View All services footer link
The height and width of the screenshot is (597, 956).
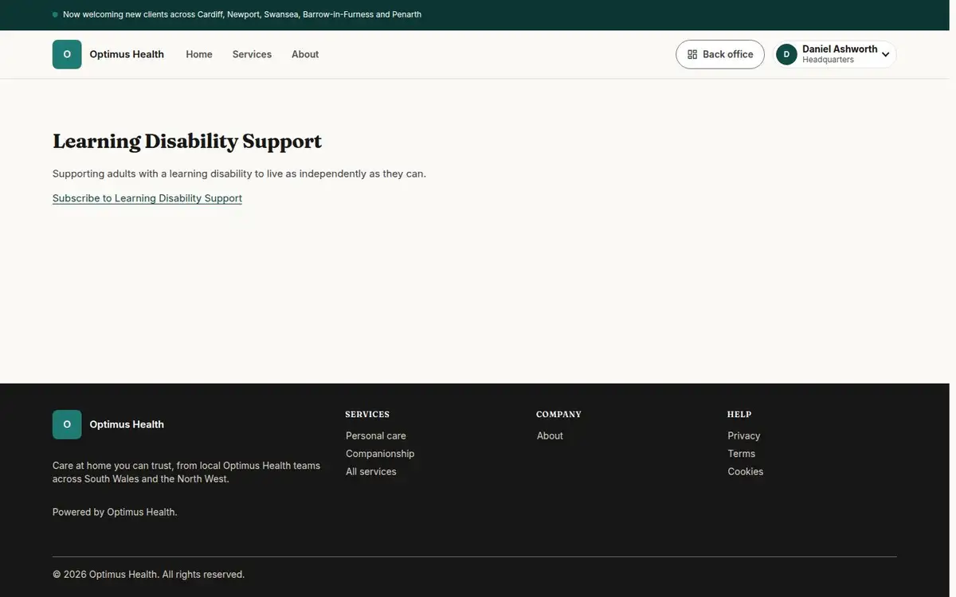coord(371,471)
